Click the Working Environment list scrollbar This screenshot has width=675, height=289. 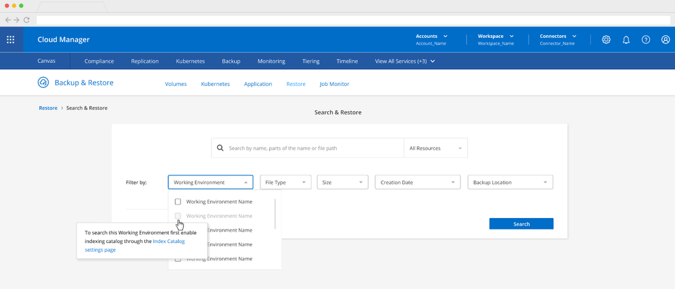pos(275,213)
